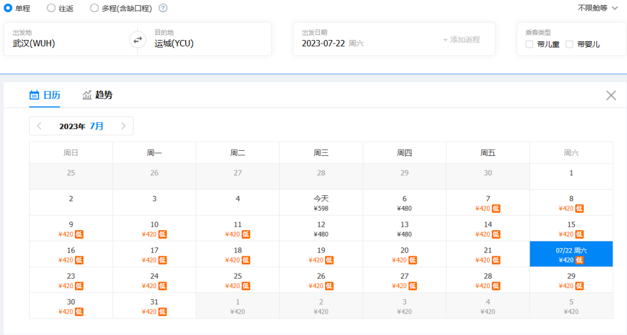Click the trend chart icon
627x335 pixels.
tap(87, 95)
